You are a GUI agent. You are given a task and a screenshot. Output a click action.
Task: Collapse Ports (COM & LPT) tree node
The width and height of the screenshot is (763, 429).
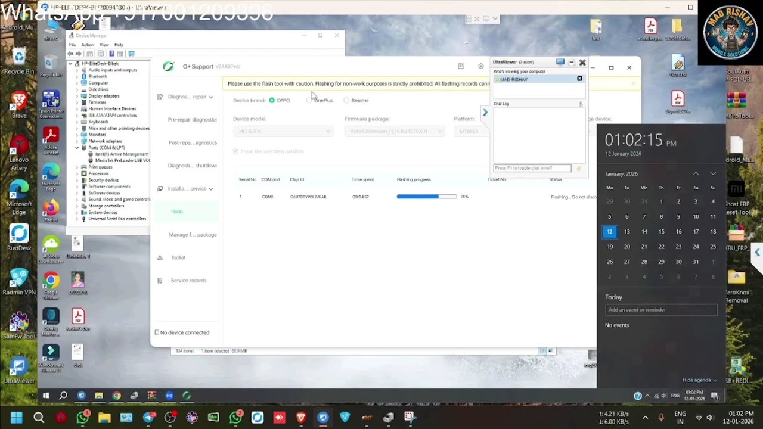click(x=77, y=148)
